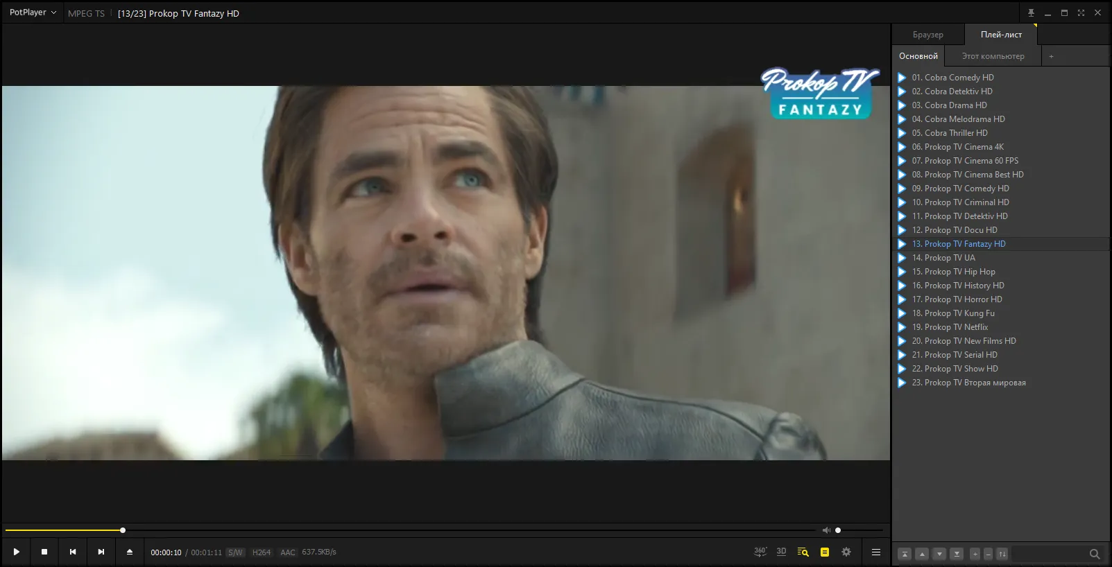Toggle 360 degree video mode
Screen dimensions: 1112x567
coord(760,552)
